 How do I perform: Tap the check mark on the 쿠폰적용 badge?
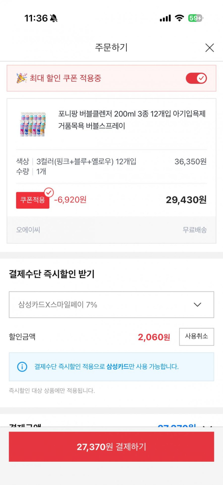click(49, 192)
